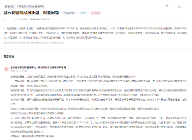Click the font size Tт icon
Viewport: 192px width, 140px height.
(x=167, y=7)
